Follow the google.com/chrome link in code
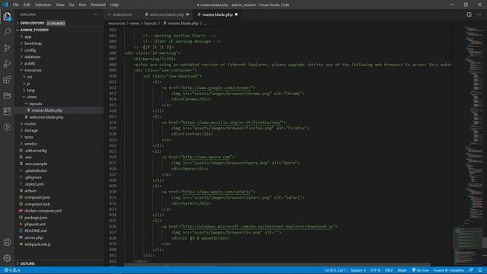The height and width of the screenshot is (274, 487). click(218, 88)
